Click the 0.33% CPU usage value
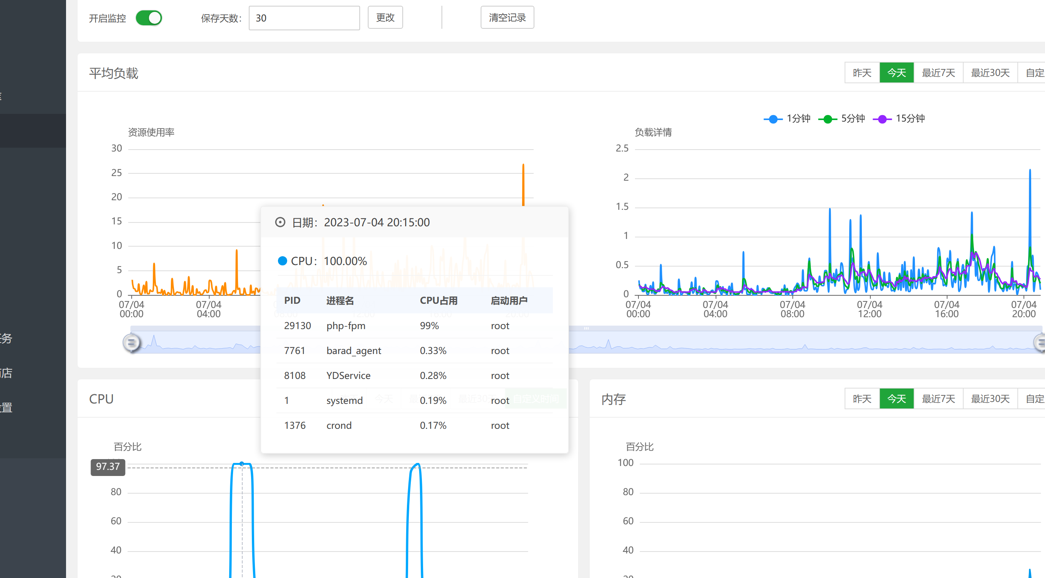The height and width of the screenshot is (578, 1045). [x=433, y=351]
